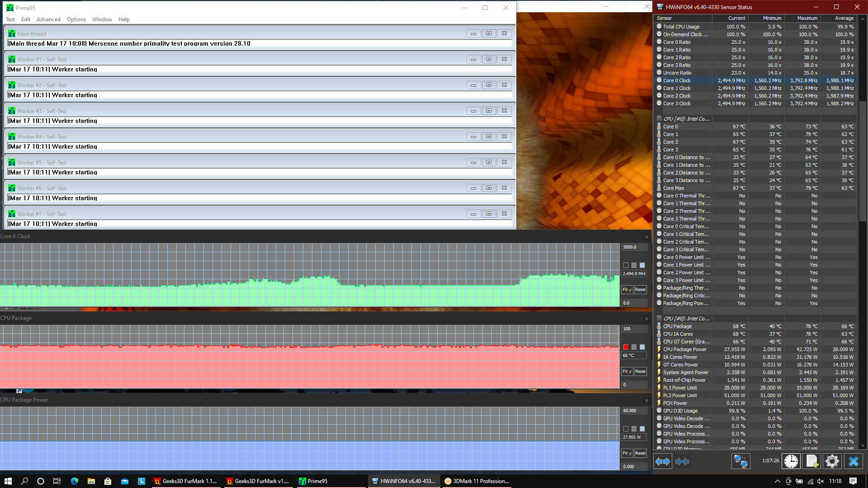Restore the Worker #3 Self-Test subwindow

tap(489, 111)
